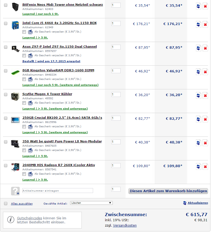Click quantity field for Asus Z97-P

pyautogui.click(x=116, y=47)
